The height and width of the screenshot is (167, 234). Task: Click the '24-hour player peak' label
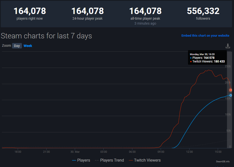88,18
